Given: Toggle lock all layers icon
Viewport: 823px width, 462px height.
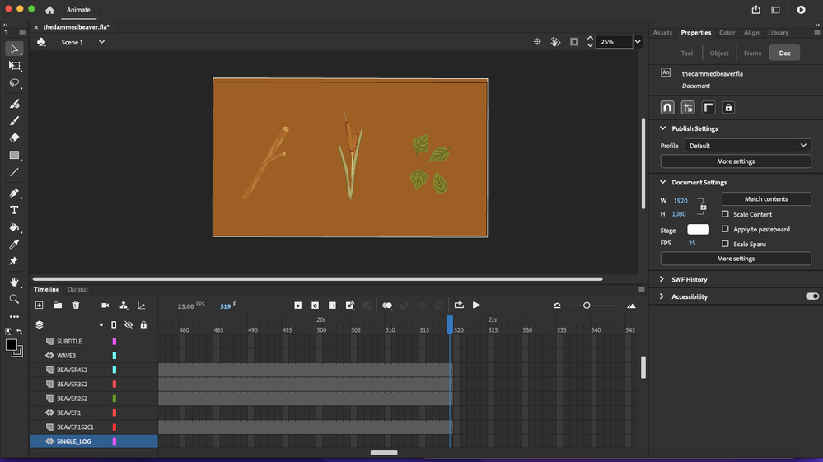Looking at the screenshot, I should tap(143, 325).
